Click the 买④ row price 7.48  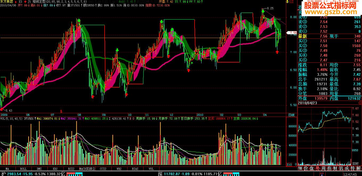pos(324,56)
